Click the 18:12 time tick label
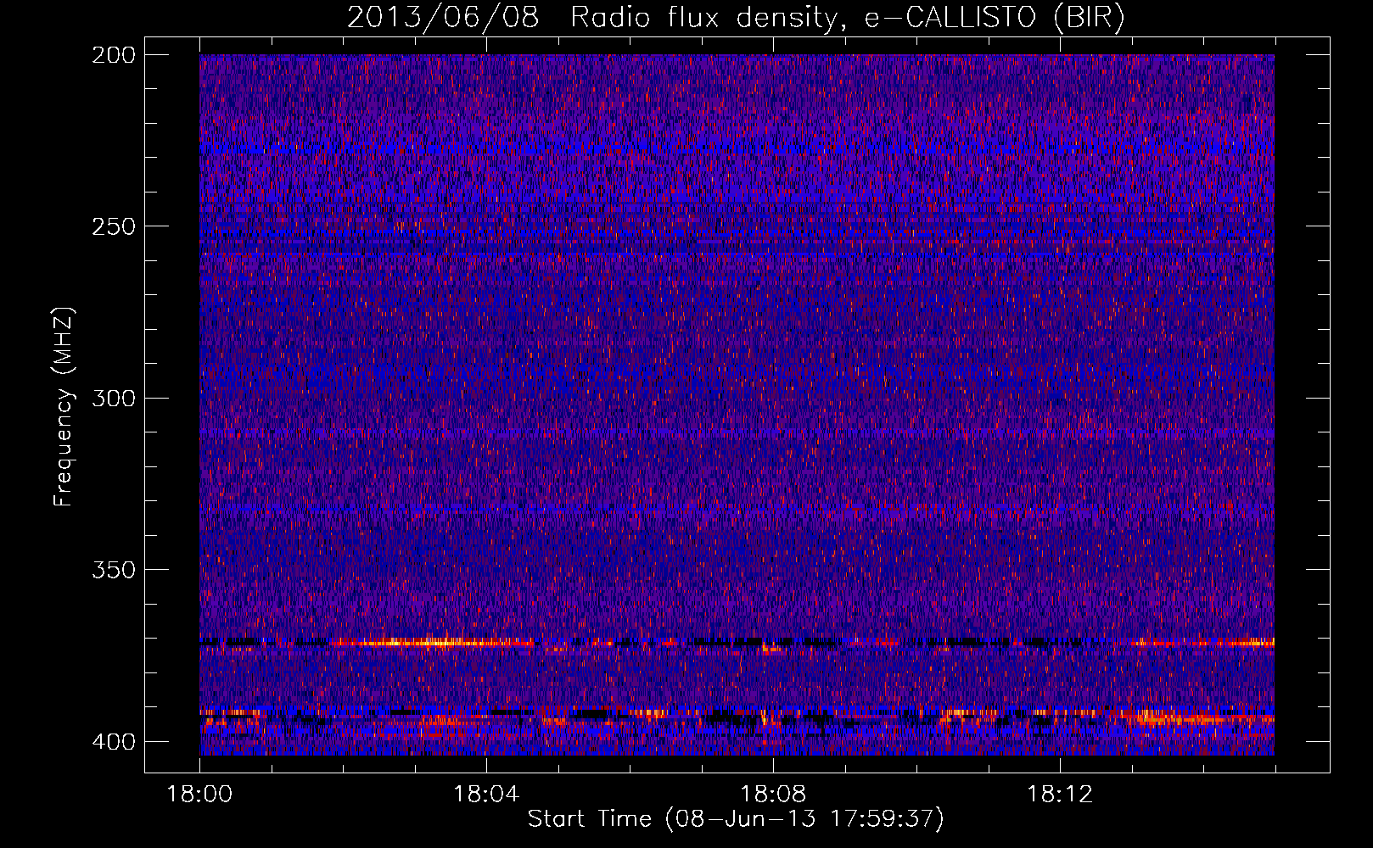1373x848 pixels. coord(1060,795)
